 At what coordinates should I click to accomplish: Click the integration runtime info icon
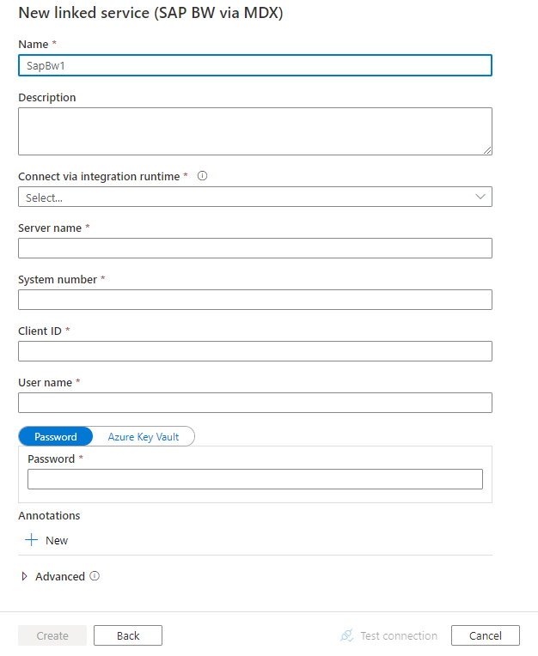(x=203, y=176)
